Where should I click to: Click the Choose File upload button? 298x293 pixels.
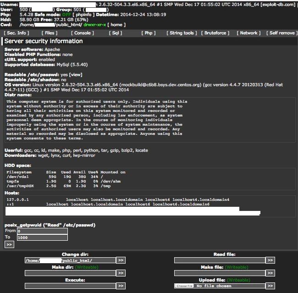[x=184, y=286]
